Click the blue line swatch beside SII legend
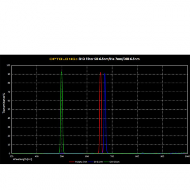Screen dimensions: 190x190 [x=91, y=162]
